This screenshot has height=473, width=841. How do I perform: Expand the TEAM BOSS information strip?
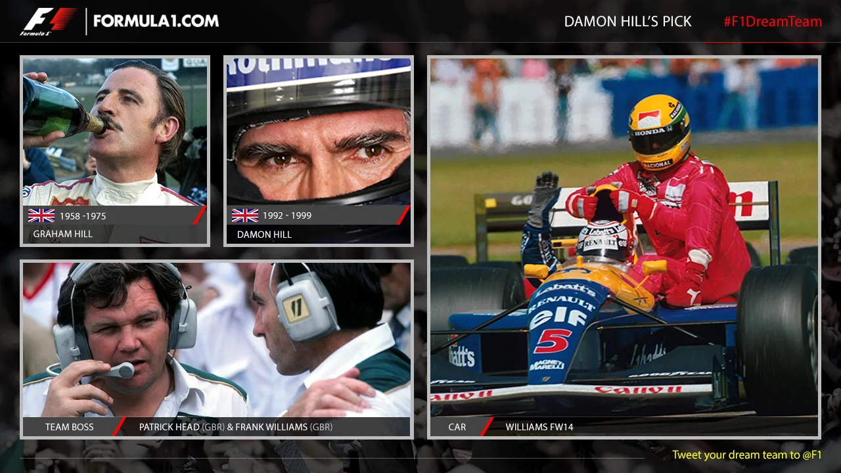point(69,427)
